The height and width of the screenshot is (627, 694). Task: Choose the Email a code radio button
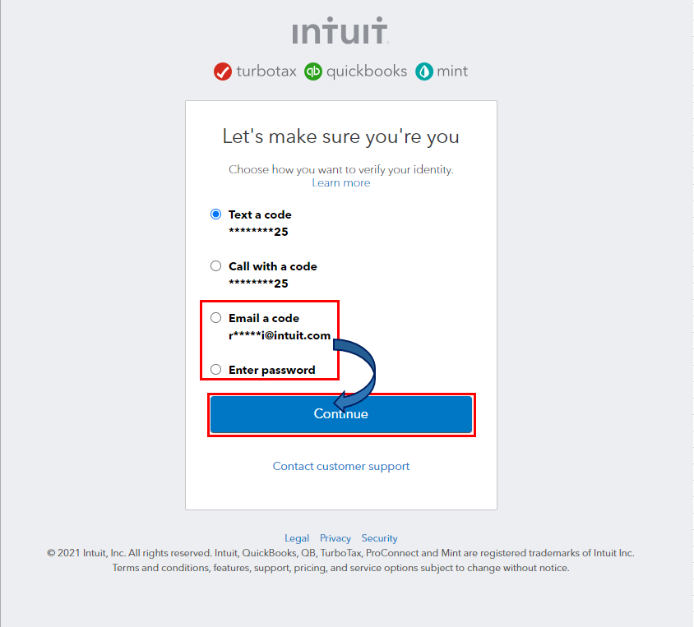(216, 318)
